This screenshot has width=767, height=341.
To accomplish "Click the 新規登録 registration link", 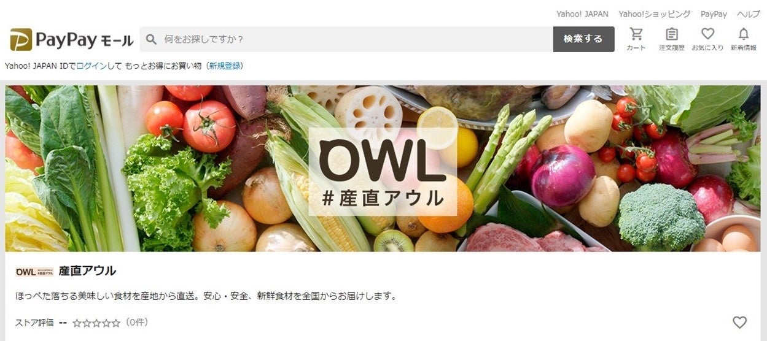I will pos(225,66).
